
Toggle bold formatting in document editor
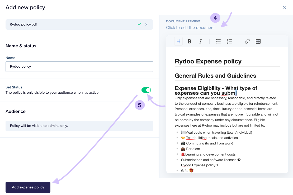[x=189, y=41]
